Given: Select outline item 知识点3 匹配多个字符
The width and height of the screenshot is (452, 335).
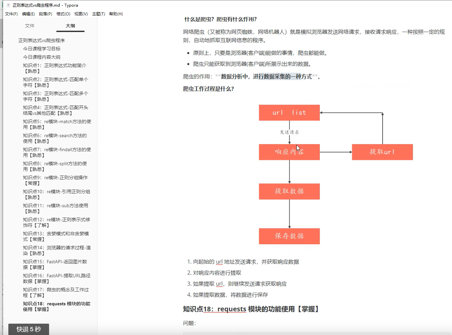Looking at the screenshot, I should [x=55, y=96].
